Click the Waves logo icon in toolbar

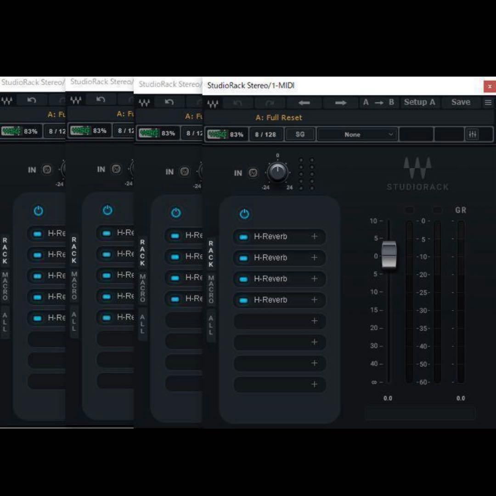tap(213, 103)
